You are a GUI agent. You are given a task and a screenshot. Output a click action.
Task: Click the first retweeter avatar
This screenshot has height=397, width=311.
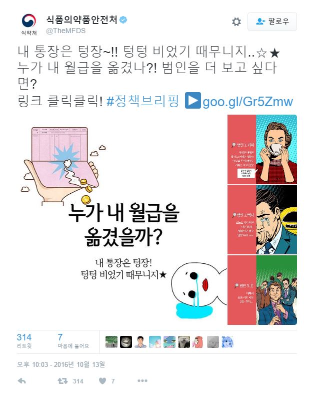(111, 342)
